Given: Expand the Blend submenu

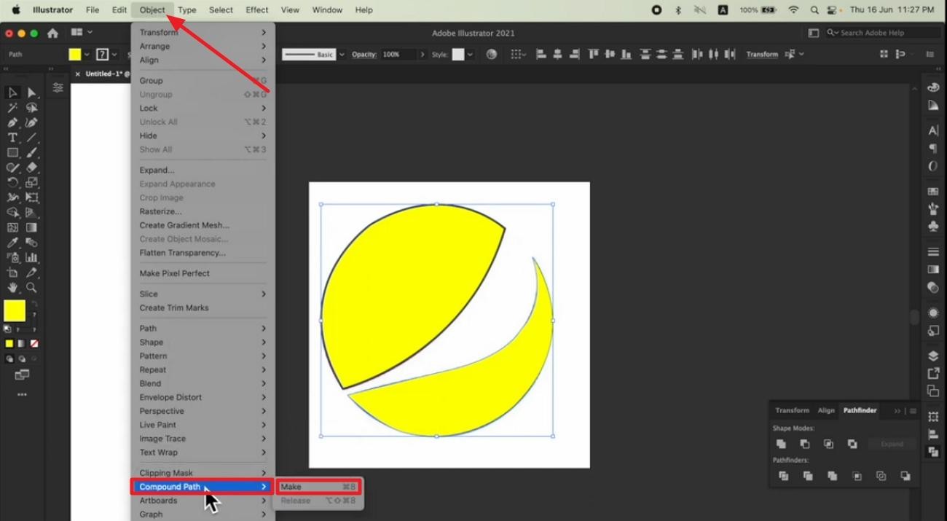Looking at the screenshot, I should [x=203, y=383].
